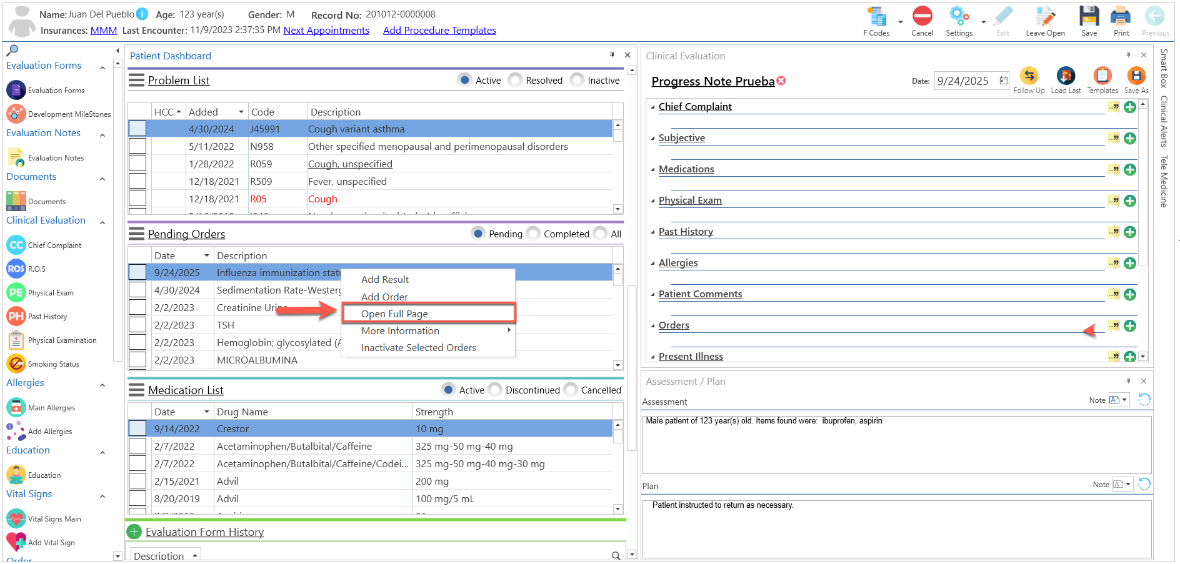Click the patient info icon beside name
1180x564 pixels.
[x=142, y=14]
